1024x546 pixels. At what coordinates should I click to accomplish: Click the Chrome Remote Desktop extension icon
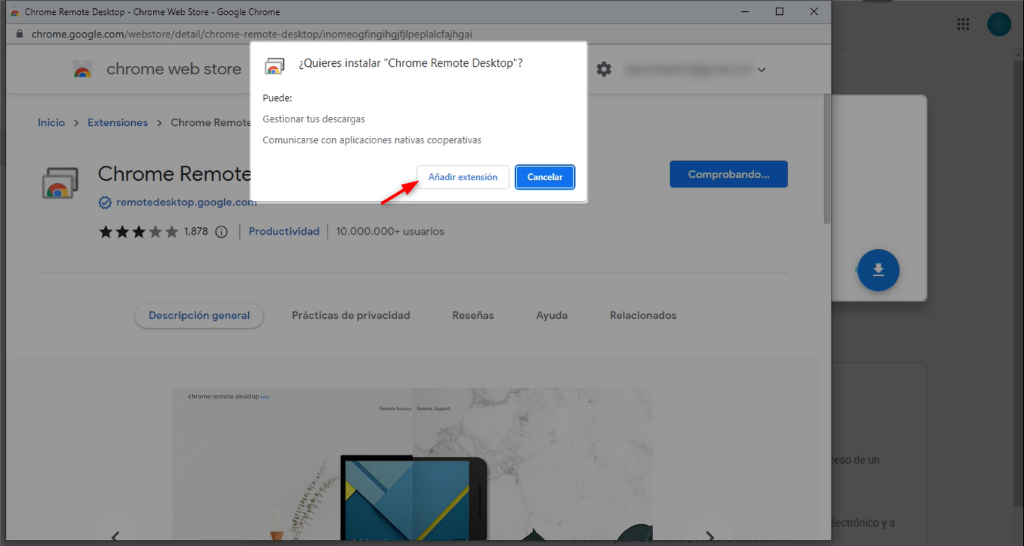pos(60,182)
